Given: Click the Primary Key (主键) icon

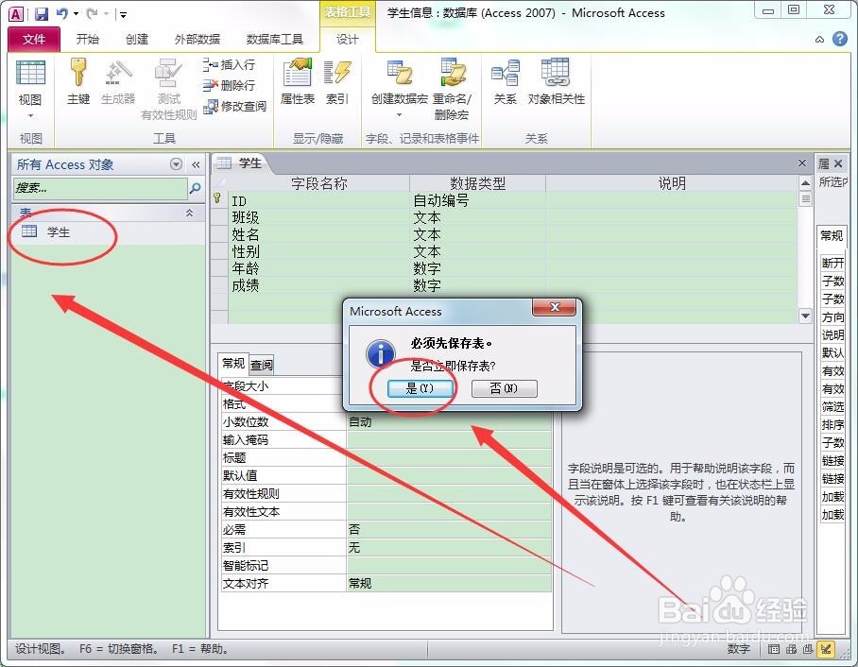Looking at the screenshot, I should (78, 81).
